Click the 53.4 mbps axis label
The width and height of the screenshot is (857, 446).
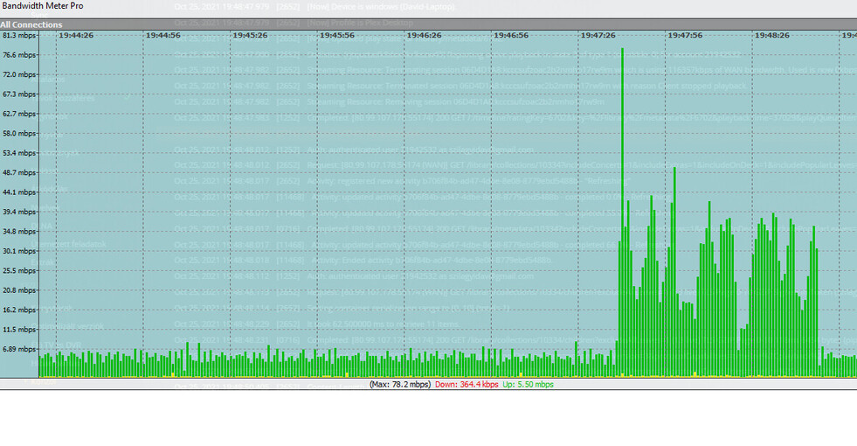19,153
